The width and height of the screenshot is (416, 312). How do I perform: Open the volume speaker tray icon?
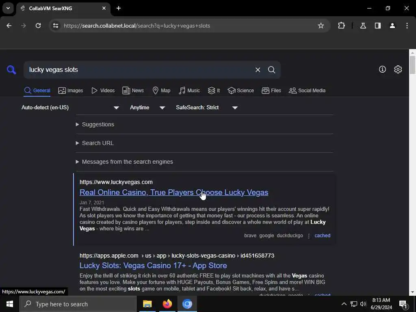pos(363,304)
